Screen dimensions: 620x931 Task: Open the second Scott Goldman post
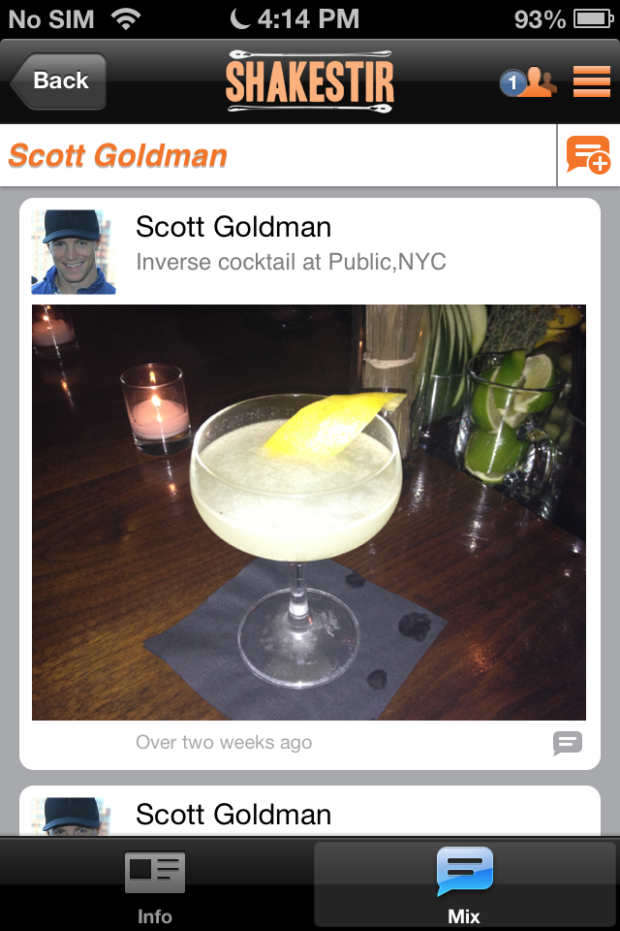point(310,811)
